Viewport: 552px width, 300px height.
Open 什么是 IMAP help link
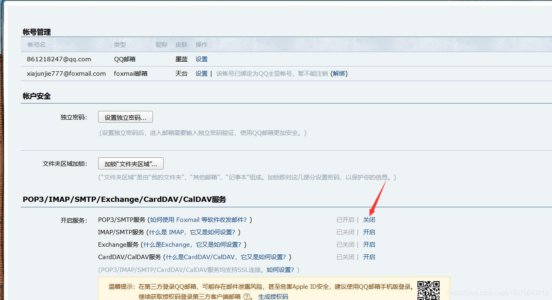(x=192, y=232)
